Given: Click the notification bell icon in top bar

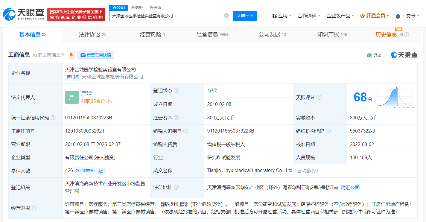Looking at the screenshot, I should (398, 16).
